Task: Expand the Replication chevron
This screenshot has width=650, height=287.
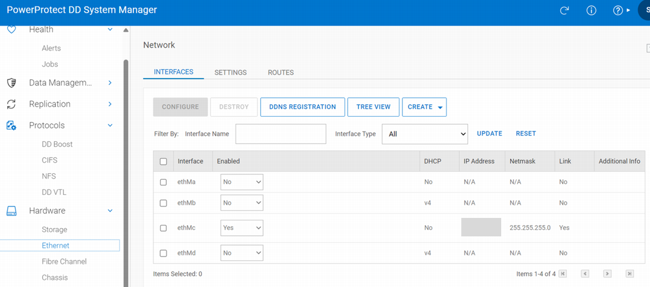Action: pos(110,104)
